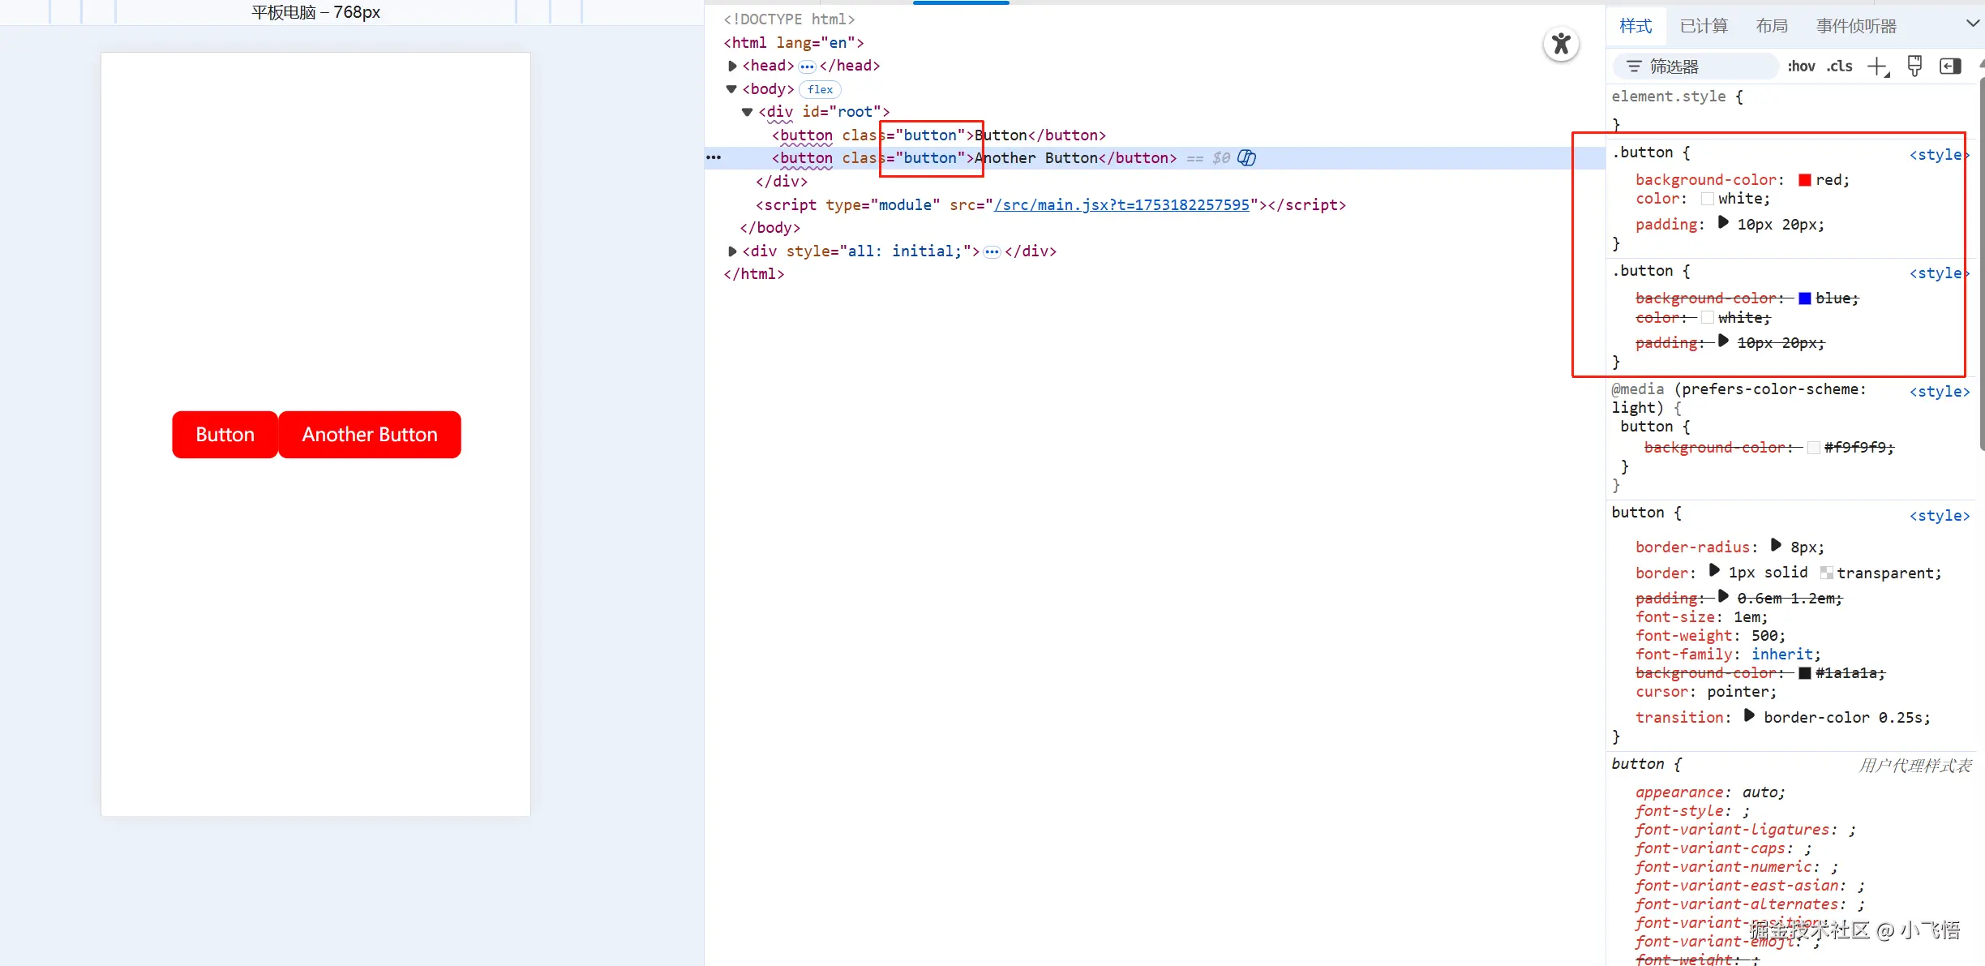
Task: Open rendering emulation paintbrush icon
Action: coord(1914,67)
